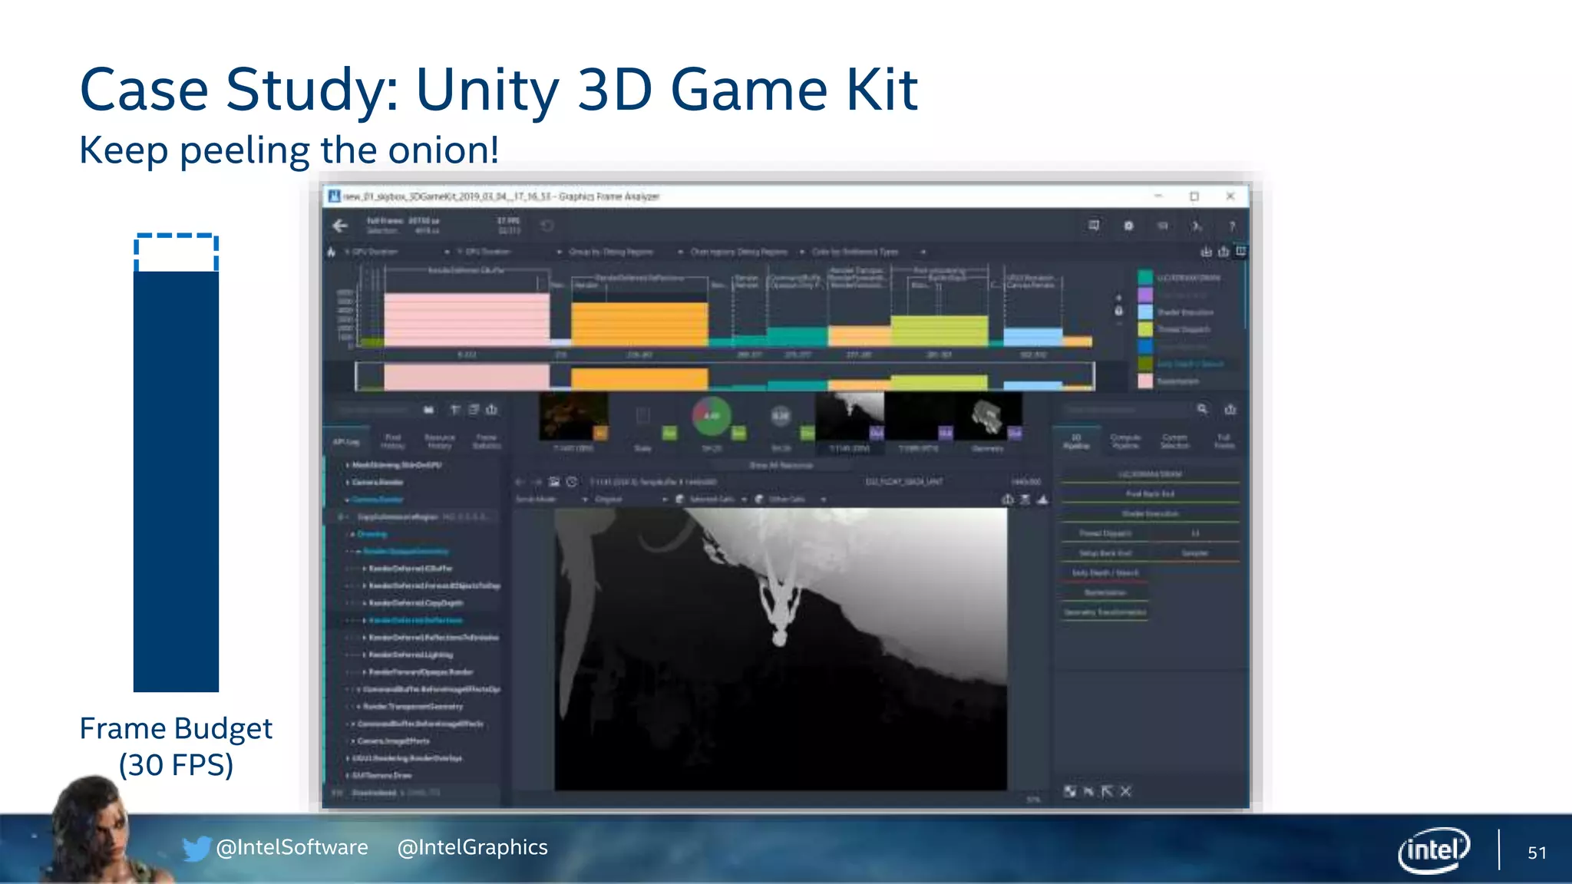Screen dimensions: 1572x884
Task: Click the filter icon in the API log toolbar
Action: (x=455, y=410)
